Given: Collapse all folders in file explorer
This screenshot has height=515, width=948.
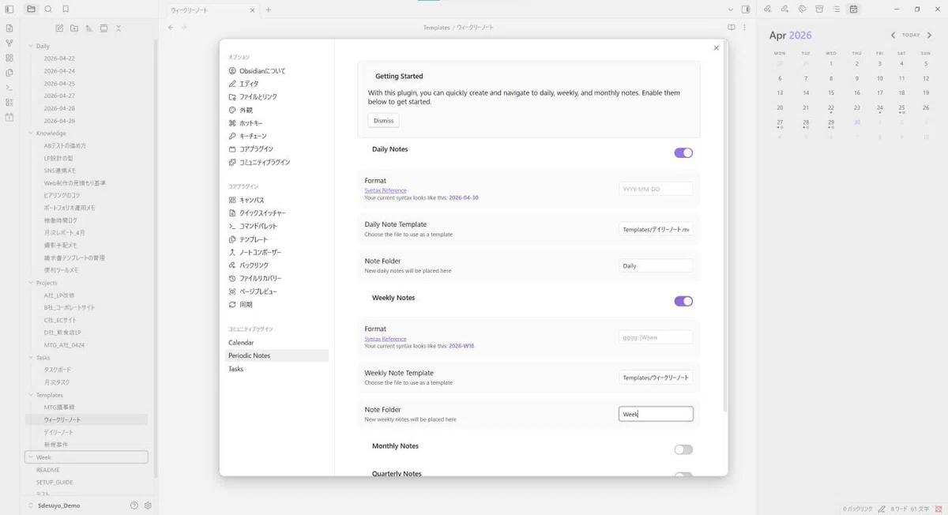Looking at the screenshot, I should point(118,28).
